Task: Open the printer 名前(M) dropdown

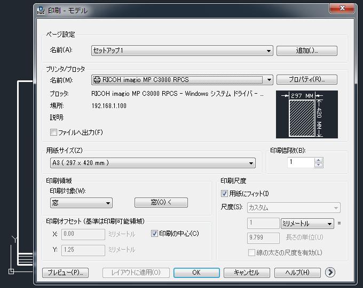Action: (182, 80)
